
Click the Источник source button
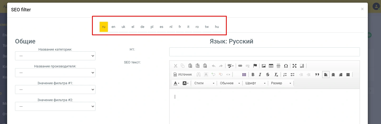coord(183,75)
